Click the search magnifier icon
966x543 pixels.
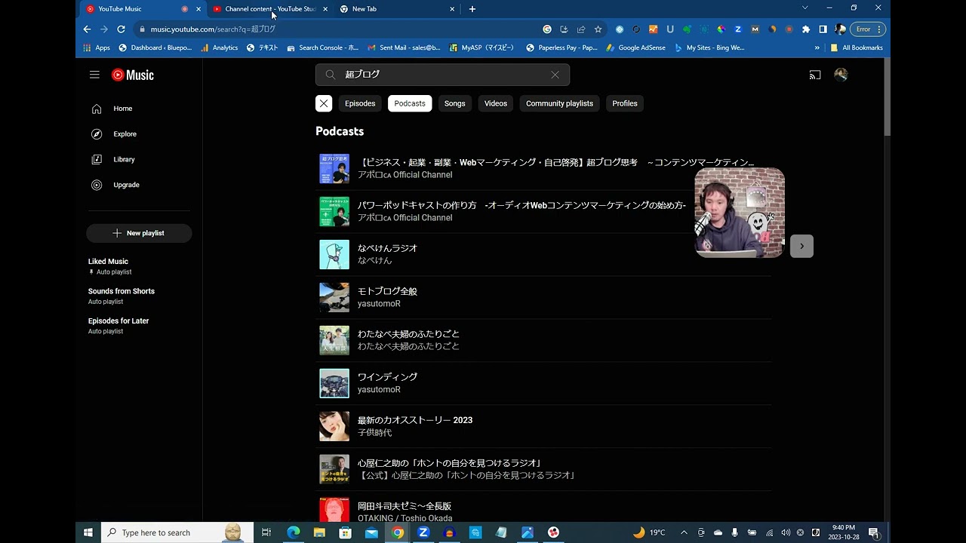pos(330,75)
